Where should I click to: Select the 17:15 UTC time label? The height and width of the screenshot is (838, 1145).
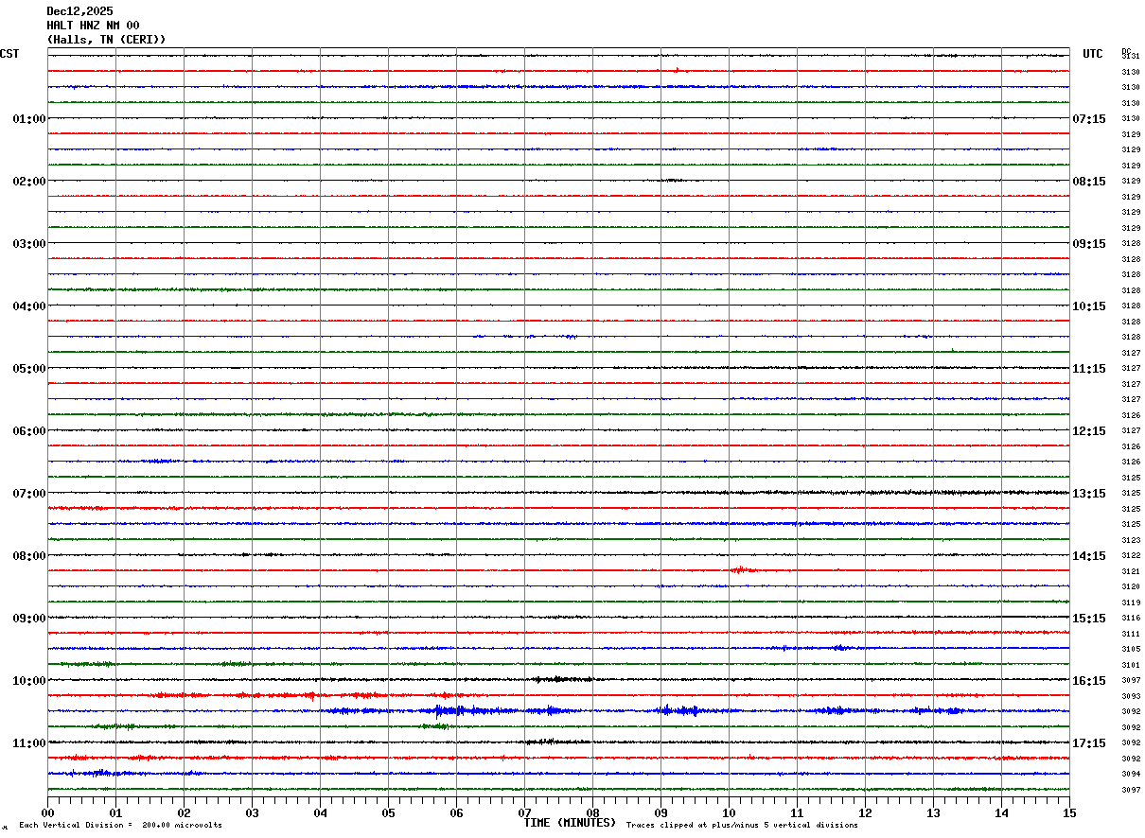pyautogui.click(x=1089, y=743)
